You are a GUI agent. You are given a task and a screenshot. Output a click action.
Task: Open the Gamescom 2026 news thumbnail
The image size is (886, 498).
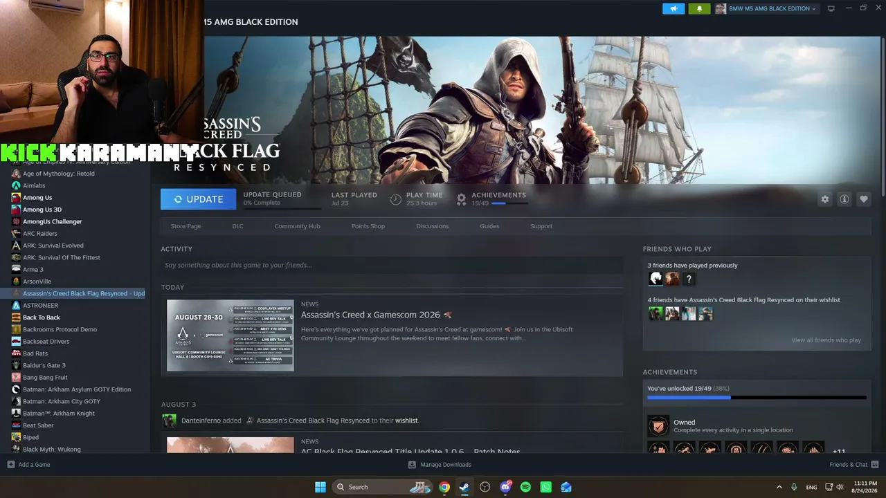tap(230, 335)
